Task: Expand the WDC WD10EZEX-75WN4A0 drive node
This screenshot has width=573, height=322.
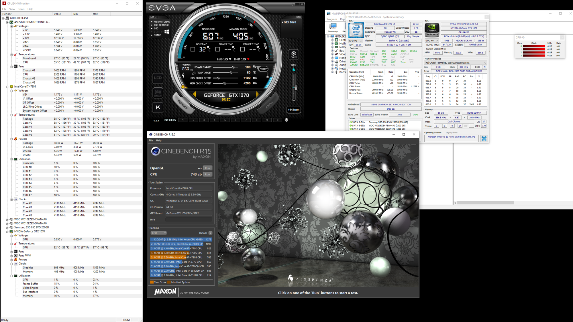Action: pyautogui.click(x=7, y=219)
